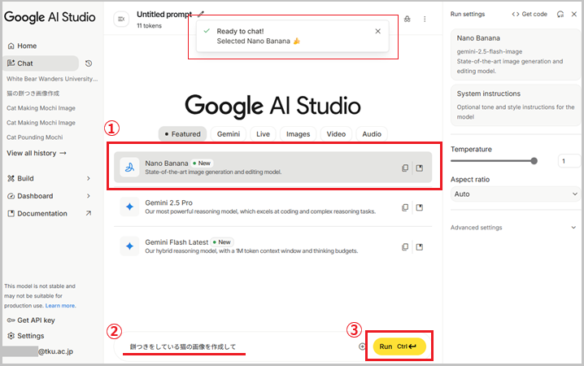The image size is (584, 366).
Task: Toggle the sidebar collapse icon
Action: [121, 19]
